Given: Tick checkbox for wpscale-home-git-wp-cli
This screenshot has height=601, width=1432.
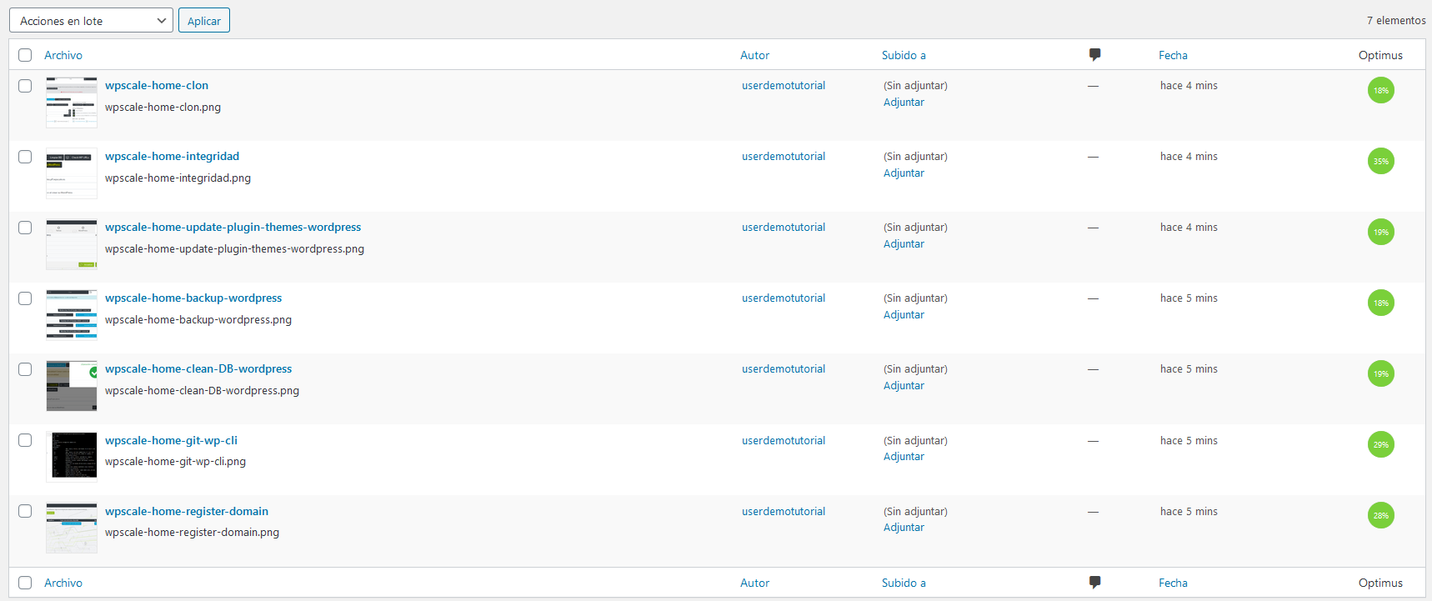Looking at the screenshot, I should point(25,440).
